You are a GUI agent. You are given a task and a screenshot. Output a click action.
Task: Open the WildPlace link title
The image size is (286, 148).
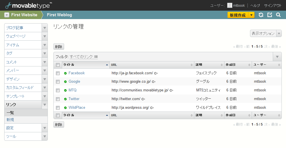77,108
